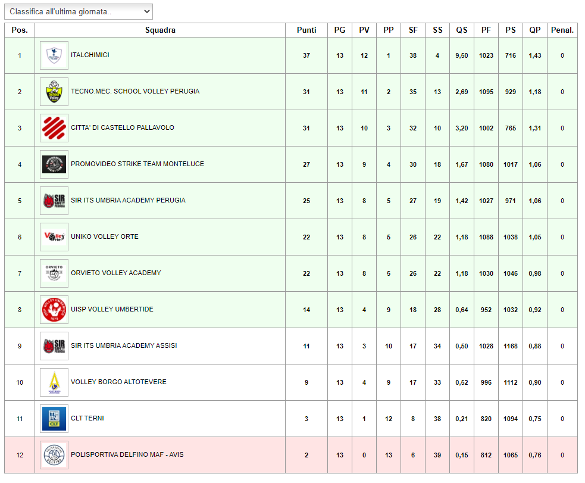
Task: Click the QS column header
Action: (462, 30)
